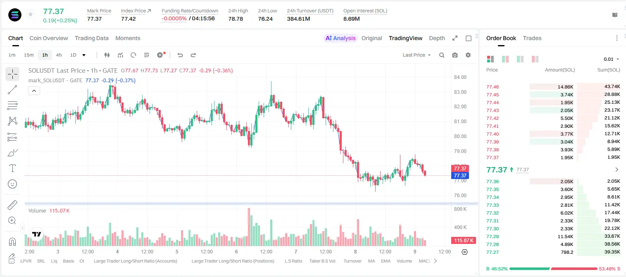Expand more timeframes next to 1D
Image resolution: width=626 pixels, height=277 pixels.
click(x=84, y=55)
